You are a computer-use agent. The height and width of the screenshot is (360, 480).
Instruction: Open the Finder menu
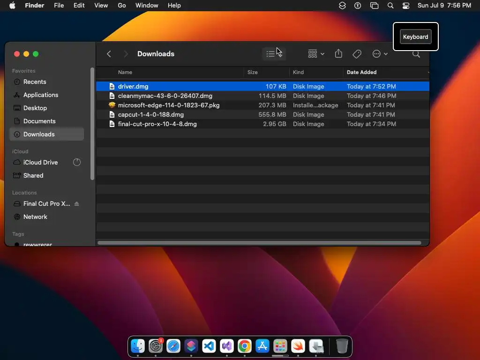(35, 6)
